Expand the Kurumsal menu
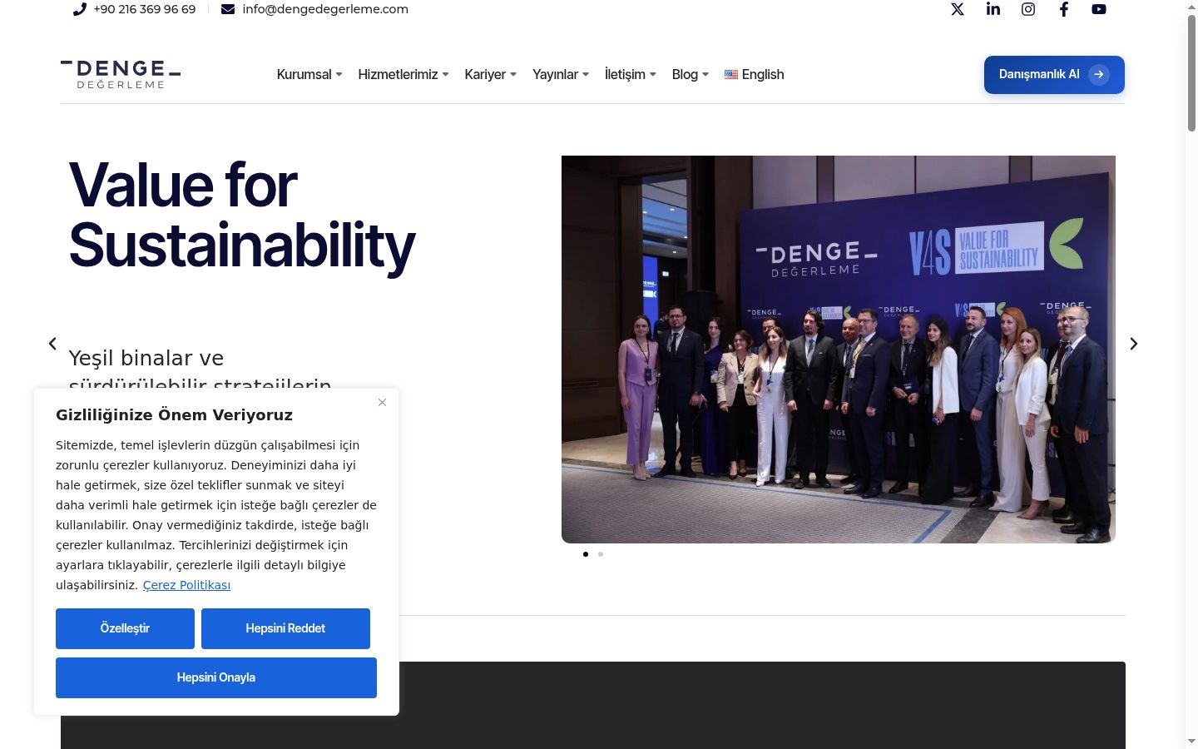The height and width of the screenshot is (749, 1198). 309,75
